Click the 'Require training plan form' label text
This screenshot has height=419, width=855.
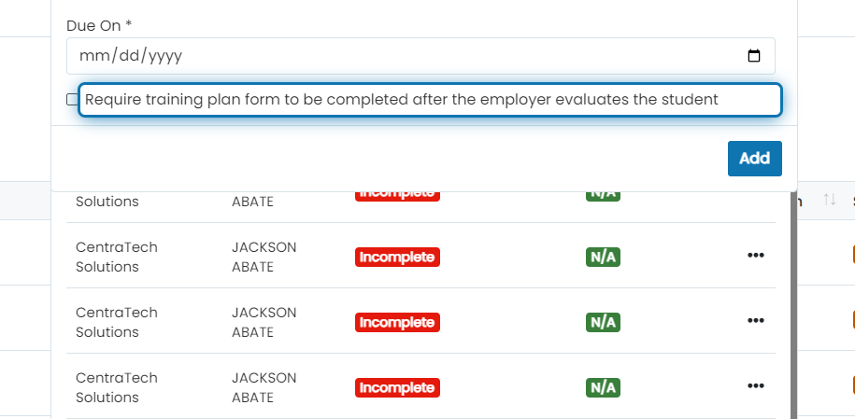pyautogui.click(x=401, y=100)
